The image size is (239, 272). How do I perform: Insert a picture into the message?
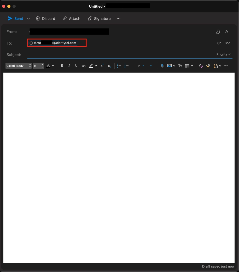pos(170,66)
